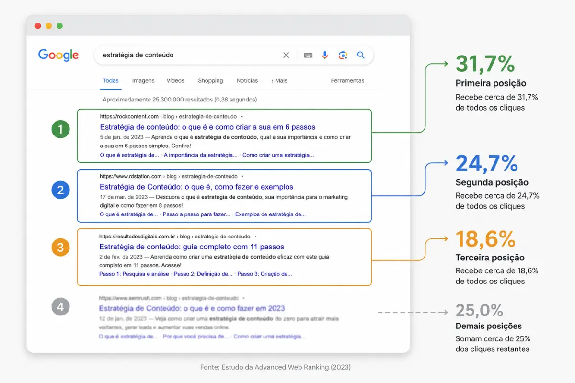This screenshot has height=383, width=575.
Task: Open sitelink 'Passo 3: Criação de...'
Action: [265, 274]
